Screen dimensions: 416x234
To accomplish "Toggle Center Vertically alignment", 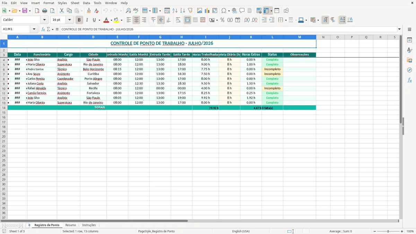I will 161,20.
